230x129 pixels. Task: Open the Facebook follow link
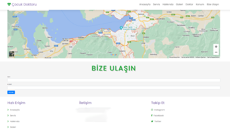click(x=159, y=115)
